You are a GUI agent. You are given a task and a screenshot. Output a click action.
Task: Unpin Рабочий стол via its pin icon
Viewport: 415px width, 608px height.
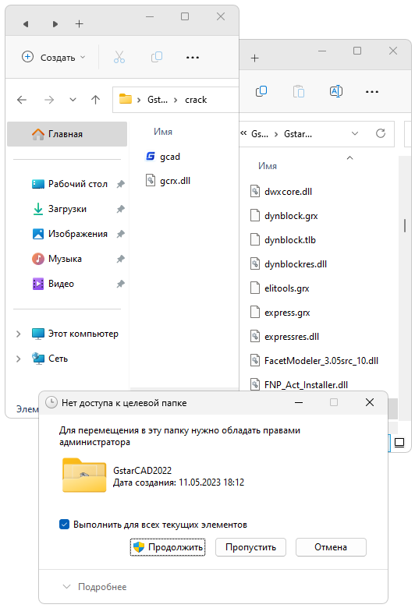point(121,184)
